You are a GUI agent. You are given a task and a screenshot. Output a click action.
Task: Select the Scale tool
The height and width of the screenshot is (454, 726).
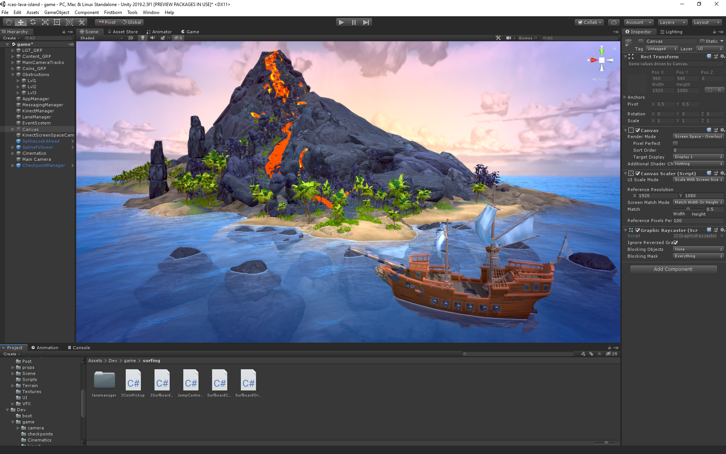click(45, 22)
